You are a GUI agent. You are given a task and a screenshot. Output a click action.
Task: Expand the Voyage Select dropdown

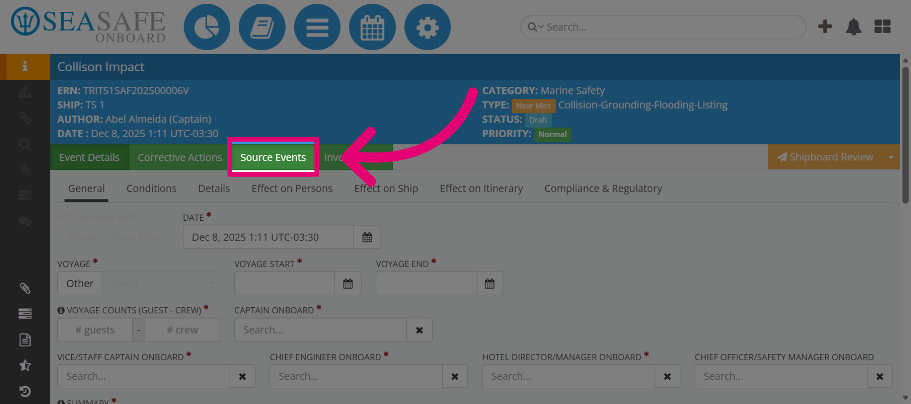[161, 283]
